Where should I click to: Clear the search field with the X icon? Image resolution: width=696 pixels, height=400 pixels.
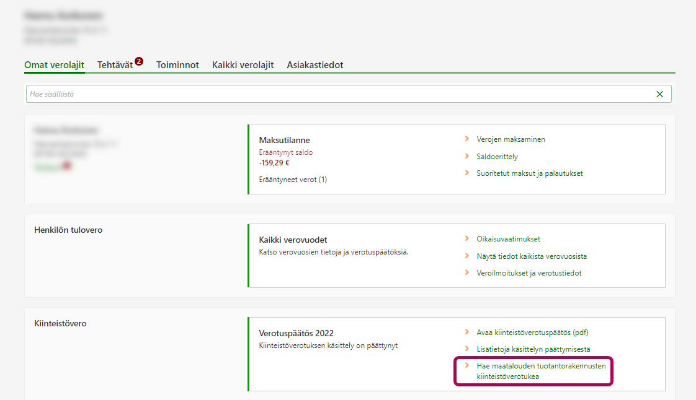pyautogui.click(x=659, y=94)
